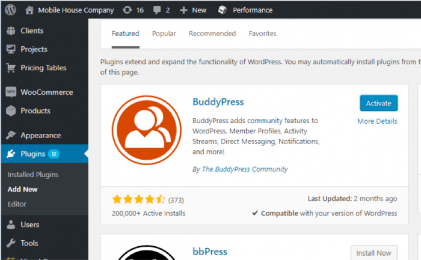Screen dimensions: 421x260
Task: Click the bbPress plugin logo
Action: (x=147, y=253)
